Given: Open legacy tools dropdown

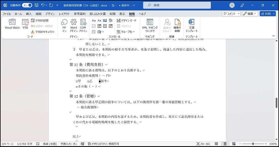Looking at the screenshot, I should click(x=101, y=32).
